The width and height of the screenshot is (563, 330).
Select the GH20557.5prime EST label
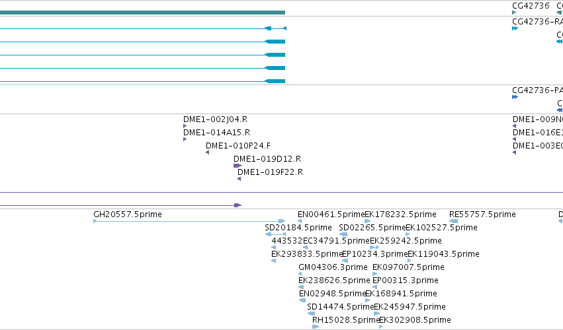pyautogui.click(x=128, y=214)
